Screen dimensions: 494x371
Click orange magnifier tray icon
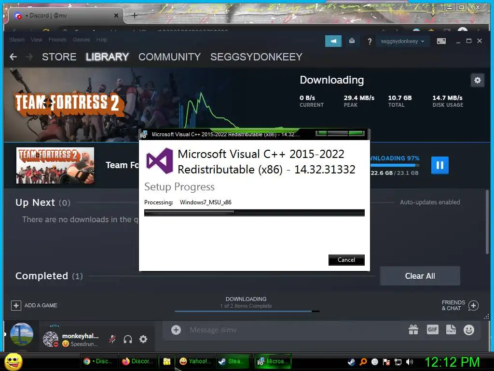click(363, 362)
